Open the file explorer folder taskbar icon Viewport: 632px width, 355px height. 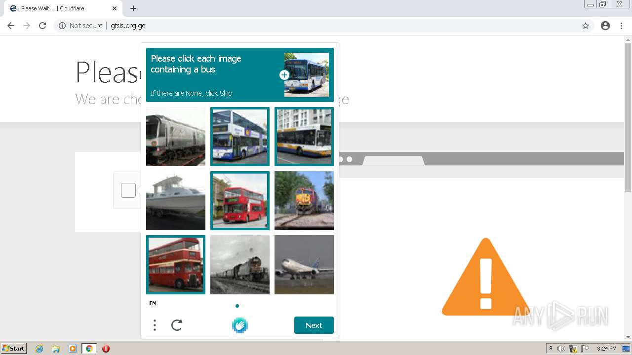pos(56,349)
